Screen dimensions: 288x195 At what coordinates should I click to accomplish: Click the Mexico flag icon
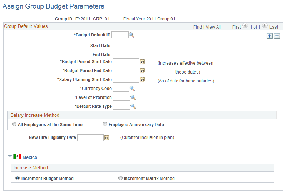pos(17,156)
